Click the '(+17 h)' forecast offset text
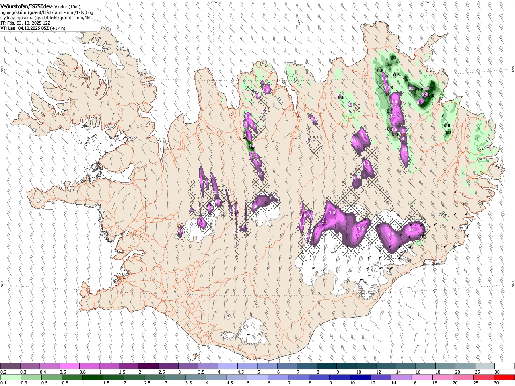Screen dimensions: 515x386 tap(58, 28)
